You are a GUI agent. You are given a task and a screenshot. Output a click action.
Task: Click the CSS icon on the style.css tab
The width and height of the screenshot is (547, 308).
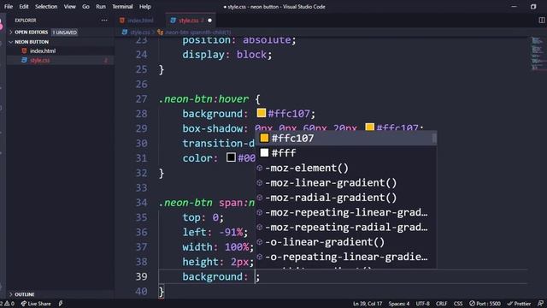pos(173,21)
